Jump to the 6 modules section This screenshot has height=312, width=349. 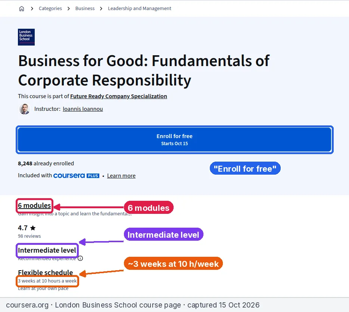(x=34, y=205)
